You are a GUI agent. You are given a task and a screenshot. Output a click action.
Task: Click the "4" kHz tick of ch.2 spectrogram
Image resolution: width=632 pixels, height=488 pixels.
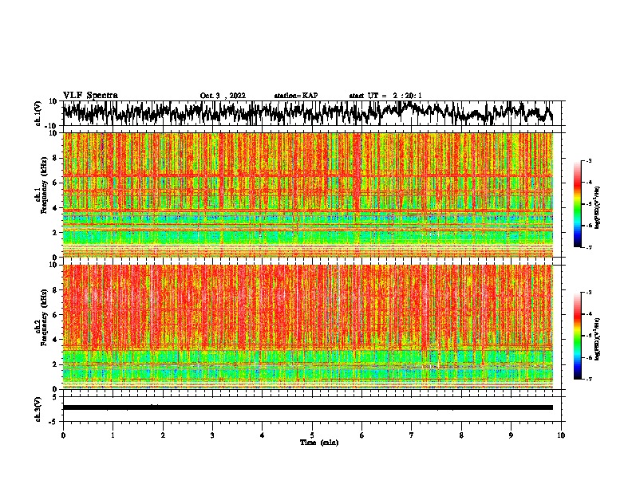(55, 340)
